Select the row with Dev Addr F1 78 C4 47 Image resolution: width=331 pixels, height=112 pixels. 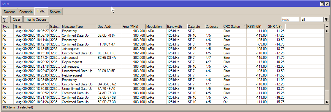(x=163, y=44)
